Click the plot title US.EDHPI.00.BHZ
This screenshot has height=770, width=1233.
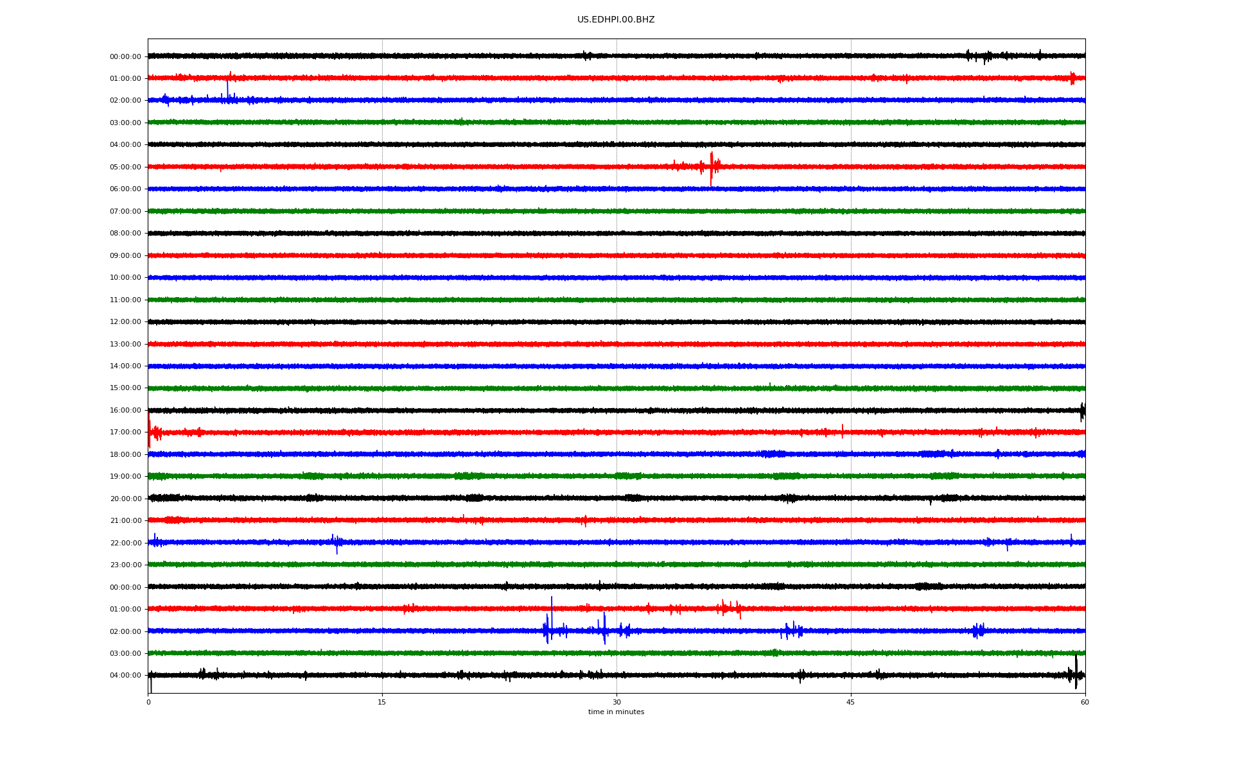click(x=615, y=20)
